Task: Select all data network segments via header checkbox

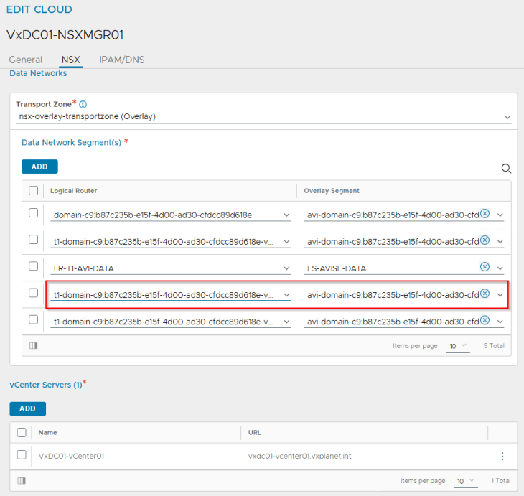Action: [x=33, y=191]
